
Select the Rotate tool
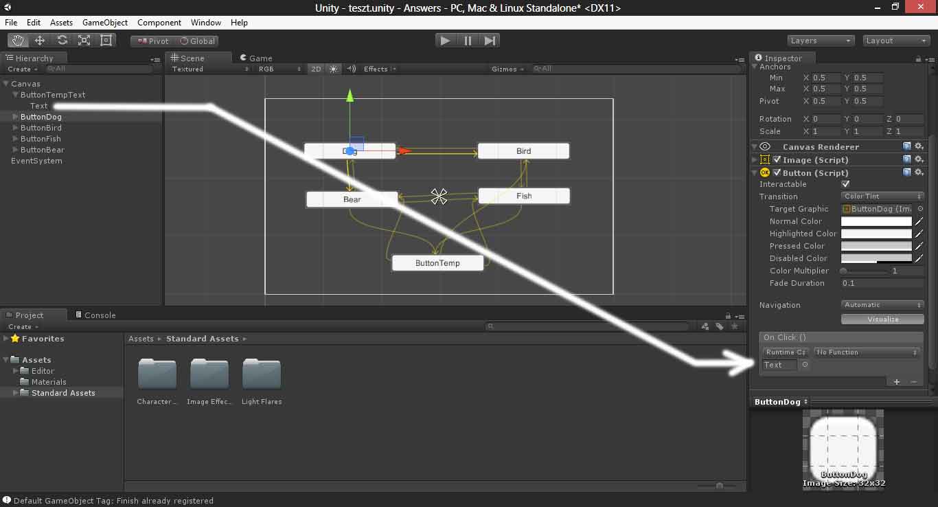[x=62, y=41]
